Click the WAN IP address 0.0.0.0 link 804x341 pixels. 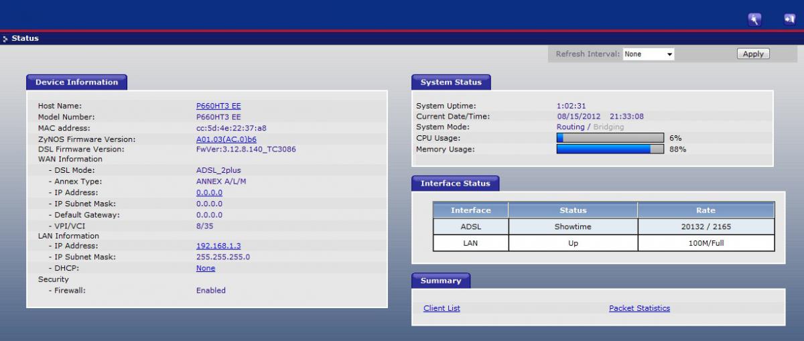point(209,193)
